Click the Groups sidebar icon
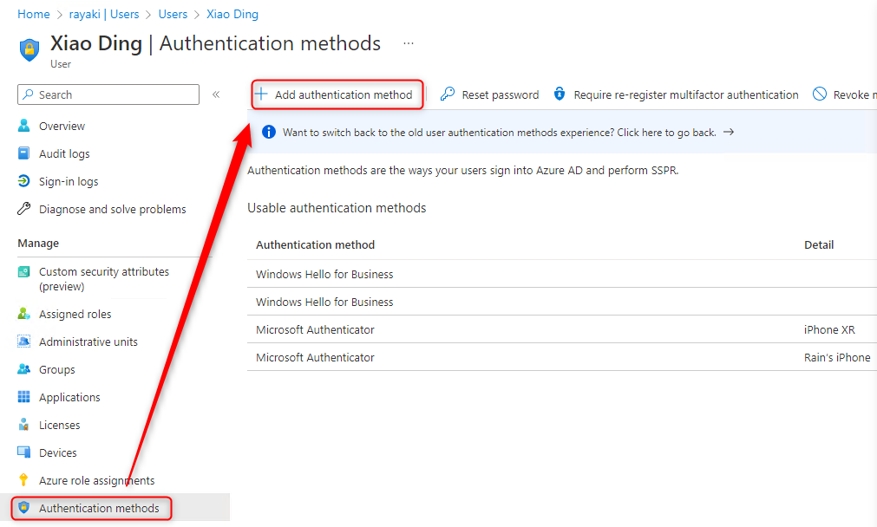This screenshot has width=877, height=527. [24, 369]
